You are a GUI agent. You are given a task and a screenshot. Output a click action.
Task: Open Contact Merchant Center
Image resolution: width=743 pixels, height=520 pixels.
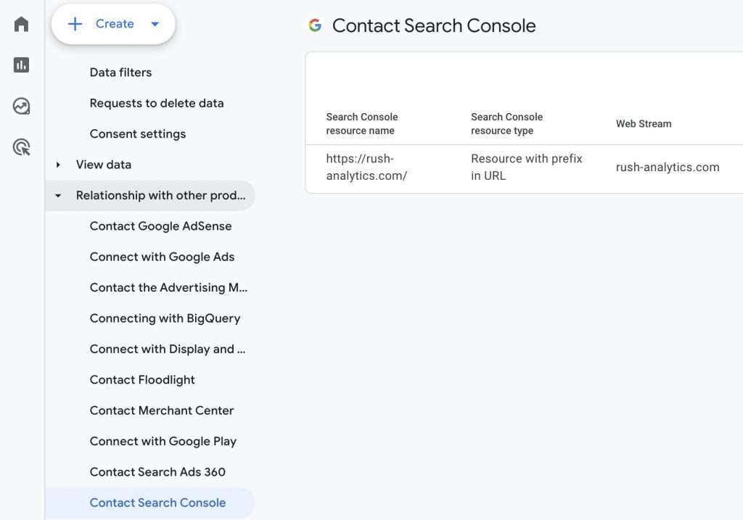(162, 410)
